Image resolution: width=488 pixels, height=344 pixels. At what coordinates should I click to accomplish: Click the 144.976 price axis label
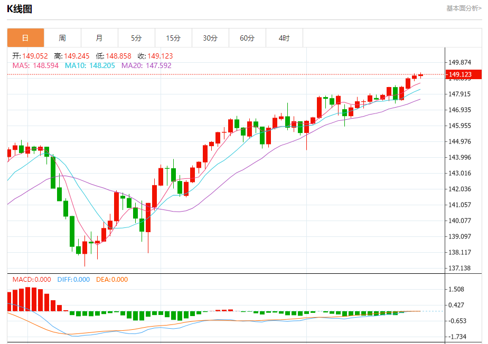pos(459,141)
